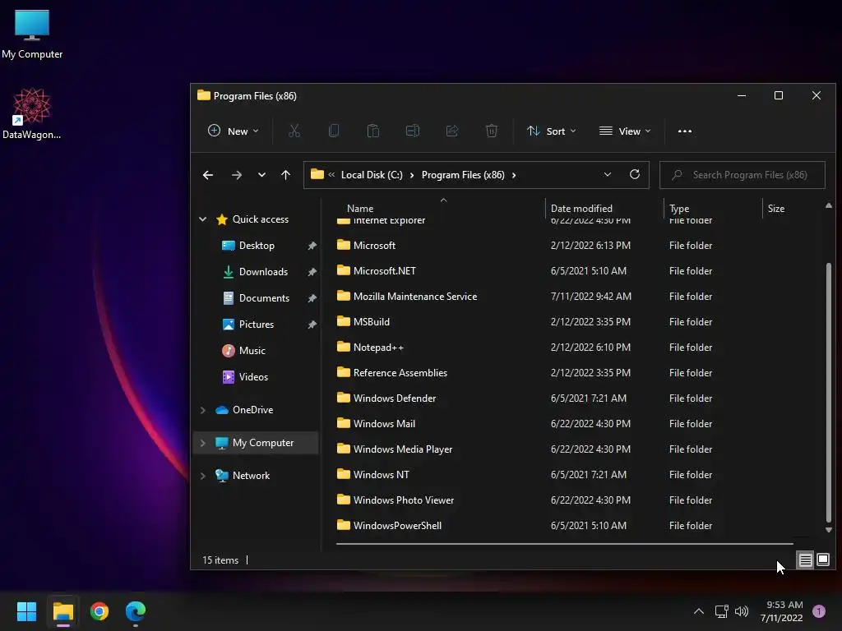The image size is (842, 631).
Task: Select the WindowsPowerShell row
Action: (564, 526)
